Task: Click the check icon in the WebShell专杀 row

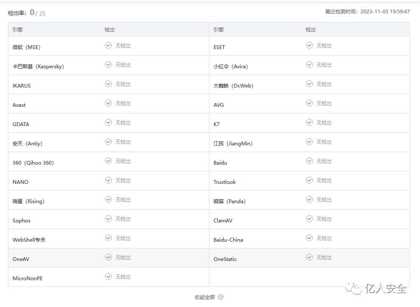Action: tap(108, 238)
